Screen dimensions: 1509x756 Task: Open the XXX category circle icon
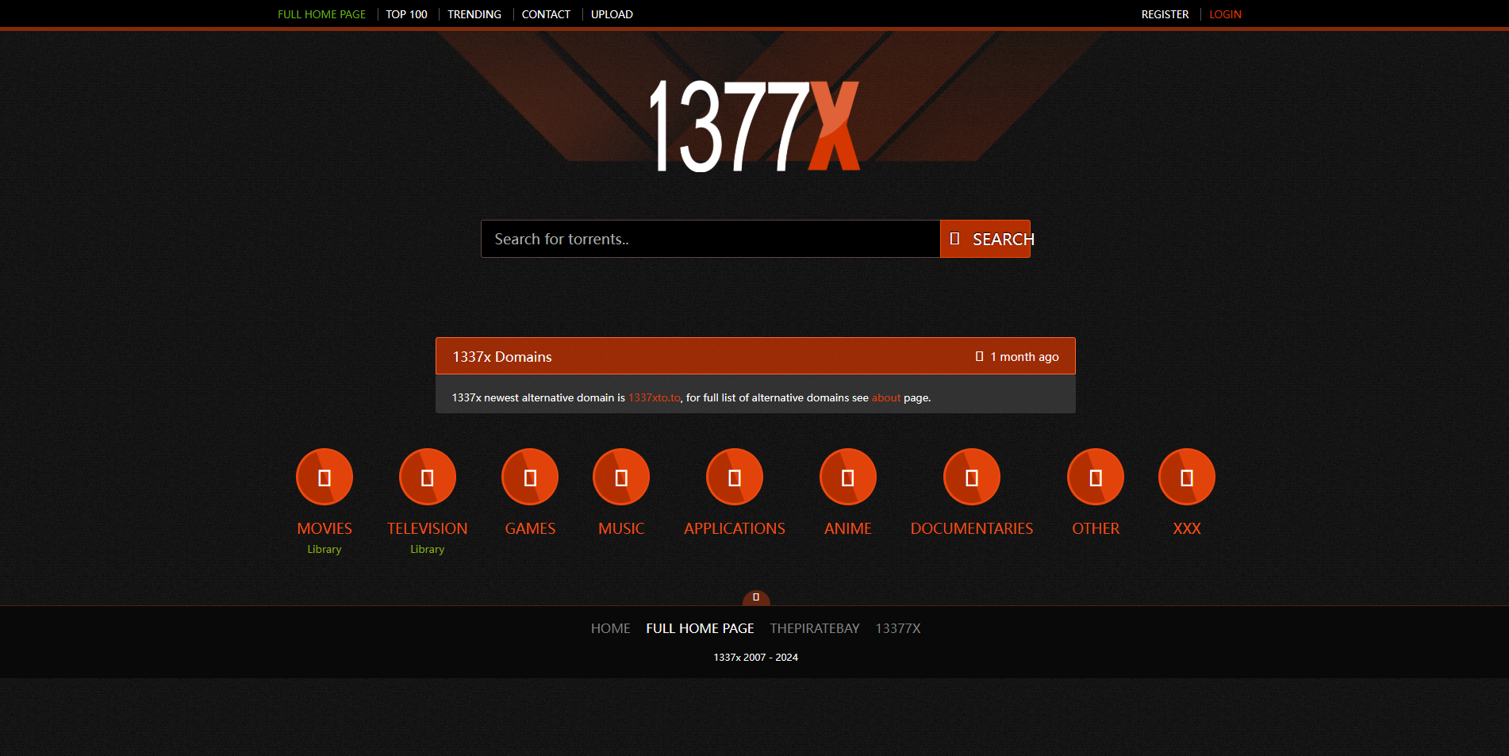pos(1187,477)
